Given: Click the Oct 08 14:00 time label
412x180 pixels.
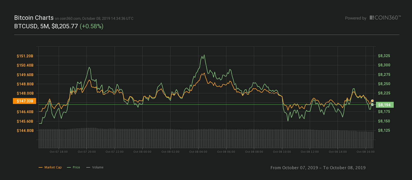Looking at the screenshot, I should pos(338,152).
